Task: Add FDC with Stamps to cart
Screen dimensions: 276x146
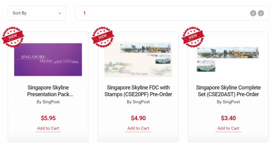Action: (x=138, y=128)
